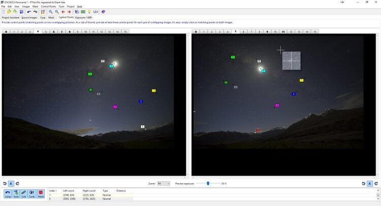Open the Mask menu
This screenshot has height=206, width=381.
coord(35,7)
